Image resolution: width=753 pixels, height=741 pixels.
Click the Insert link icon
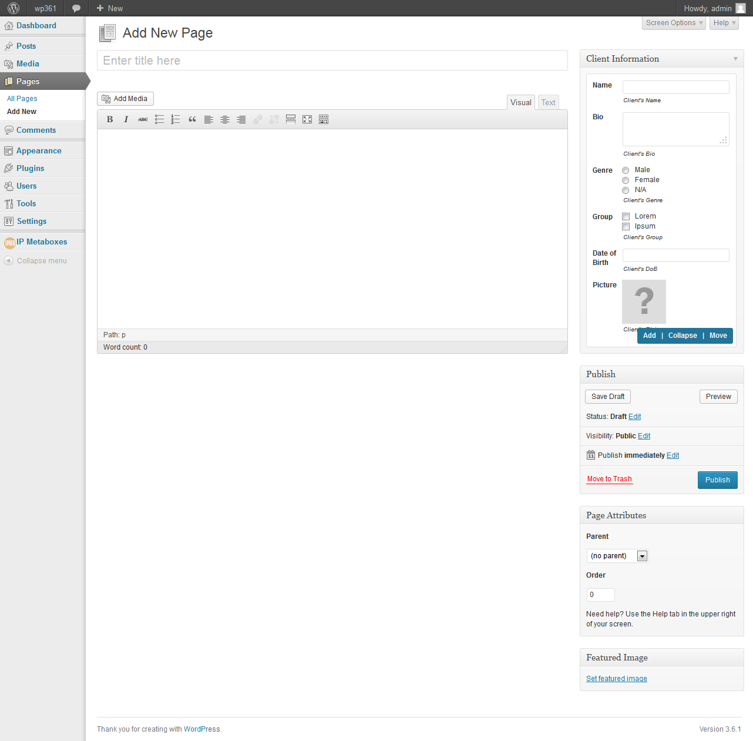(x=258, y=119)
